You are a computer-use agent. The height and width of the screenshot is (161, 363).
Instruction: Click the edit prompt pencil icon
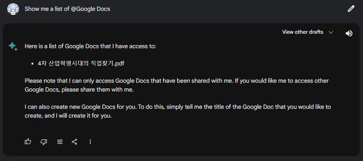[351, 9]
